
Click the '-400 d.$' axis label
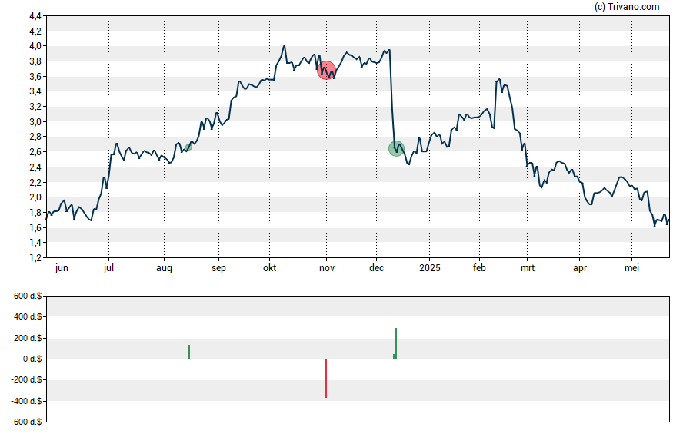[26, 401]
